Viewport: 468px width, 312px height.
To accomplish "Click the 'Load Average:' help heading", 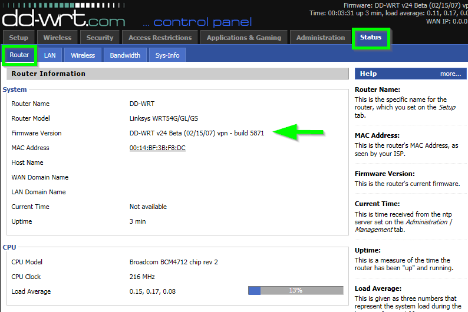I will (x=378, y=288).
